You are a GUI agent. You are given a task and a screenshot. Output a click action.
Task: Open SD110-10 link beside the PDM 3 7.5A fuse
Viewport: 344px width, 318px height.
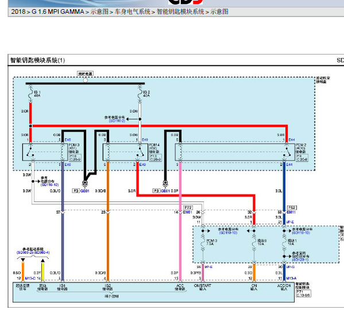[228, 232]
